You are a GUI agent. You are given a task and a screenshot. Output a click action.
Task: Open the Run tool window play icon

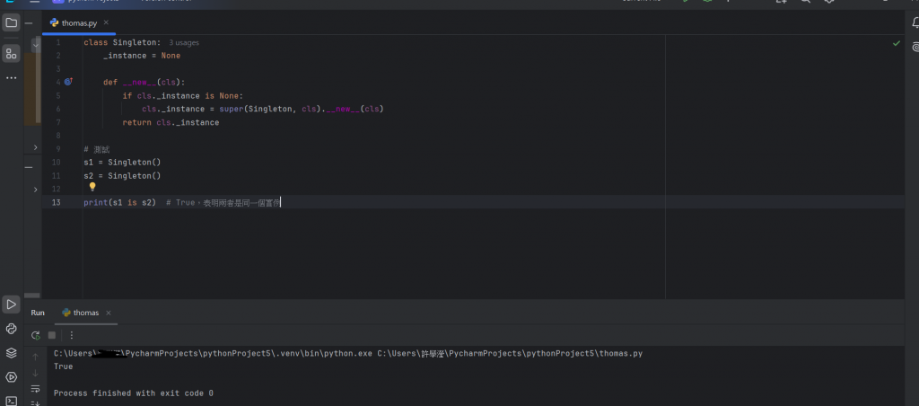pyautogui.click(x=11, y=304)
